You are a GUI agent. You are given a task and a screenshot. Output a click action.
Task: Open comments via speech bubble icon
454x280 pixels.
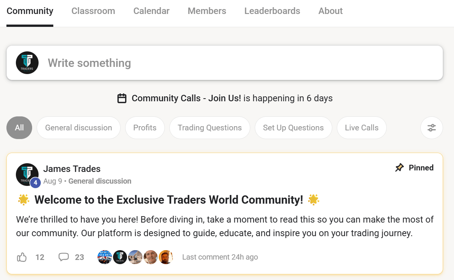click(x=64, y=257)
